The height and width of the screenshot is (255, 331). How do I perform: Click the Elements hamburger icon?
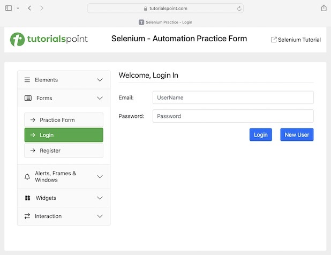(x=27, y=80)
